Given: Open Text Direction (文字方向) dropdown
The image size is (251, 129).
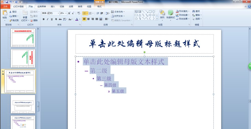Looking at the screenshot, I should 118,12.
